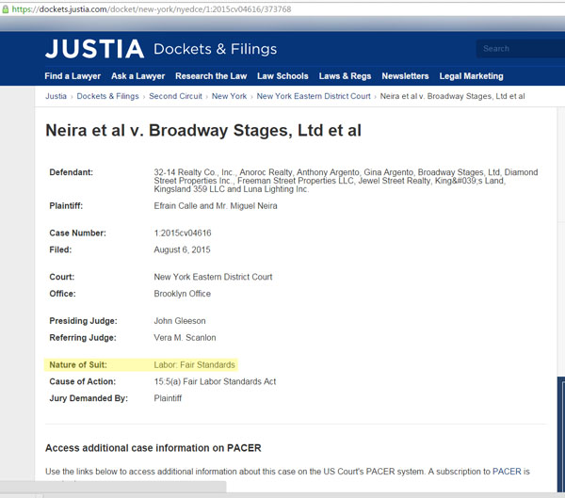Select Newsletters in the navigation bar
The width and height of the screenshot is (565, 498).
[405, 76]
